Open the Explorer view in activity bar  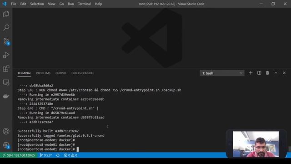[x=6, y=14]
